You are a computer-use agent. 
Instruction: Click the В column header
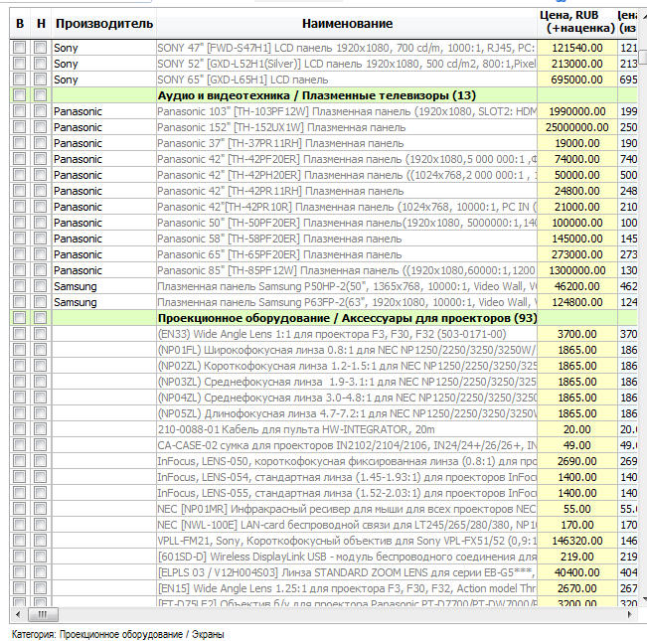[20, 24]
